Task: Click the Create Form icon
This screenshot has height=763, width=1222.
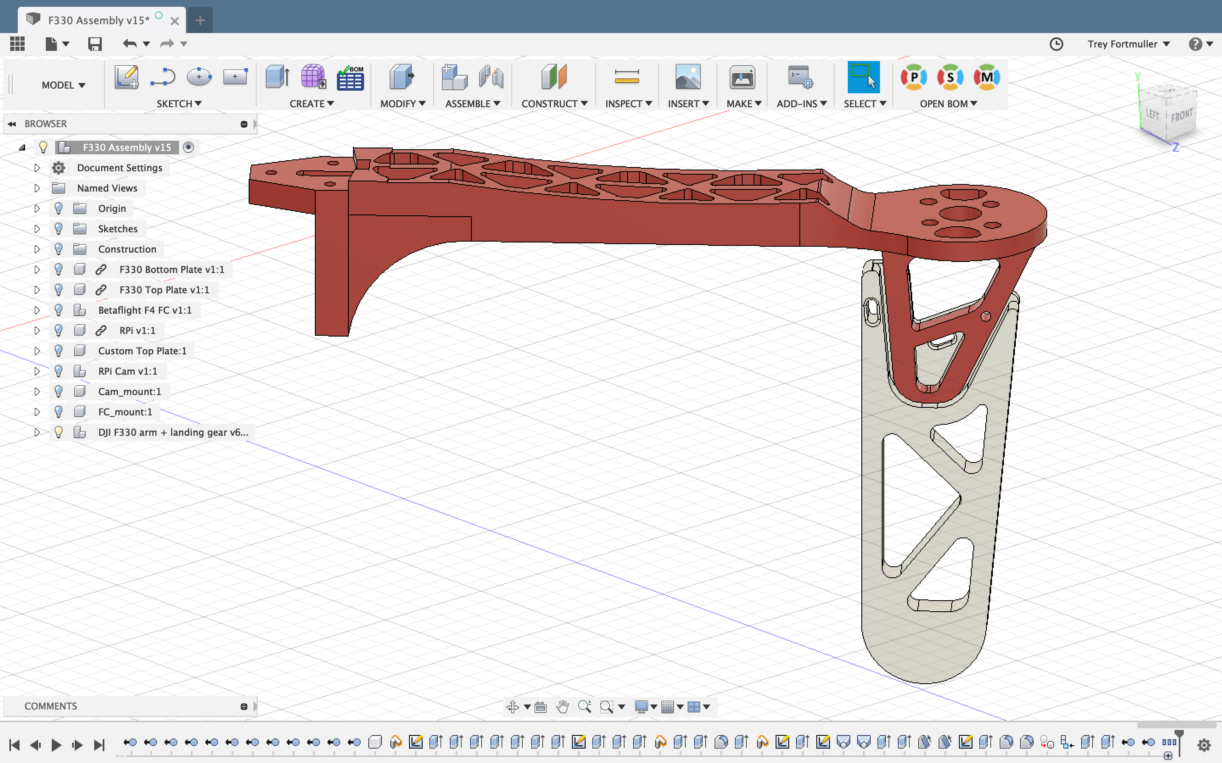Action: (x=314, y=77)
